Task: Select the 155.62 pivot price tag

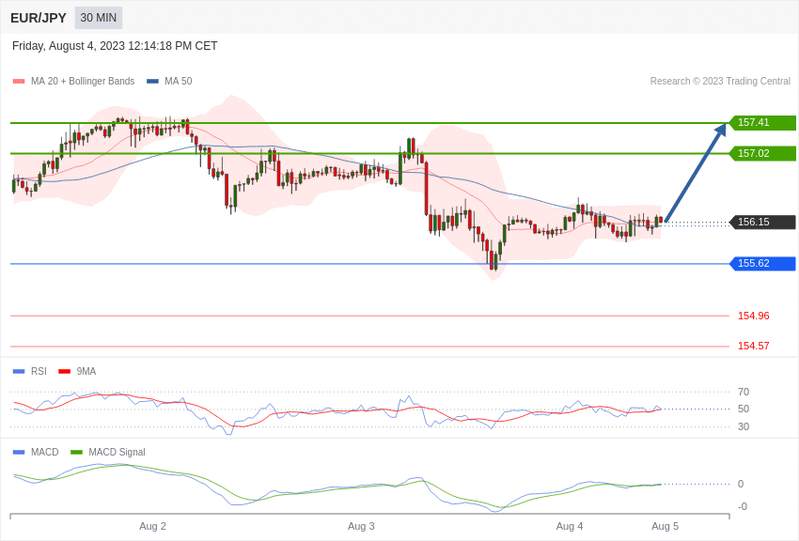Action: coord(762,264)
